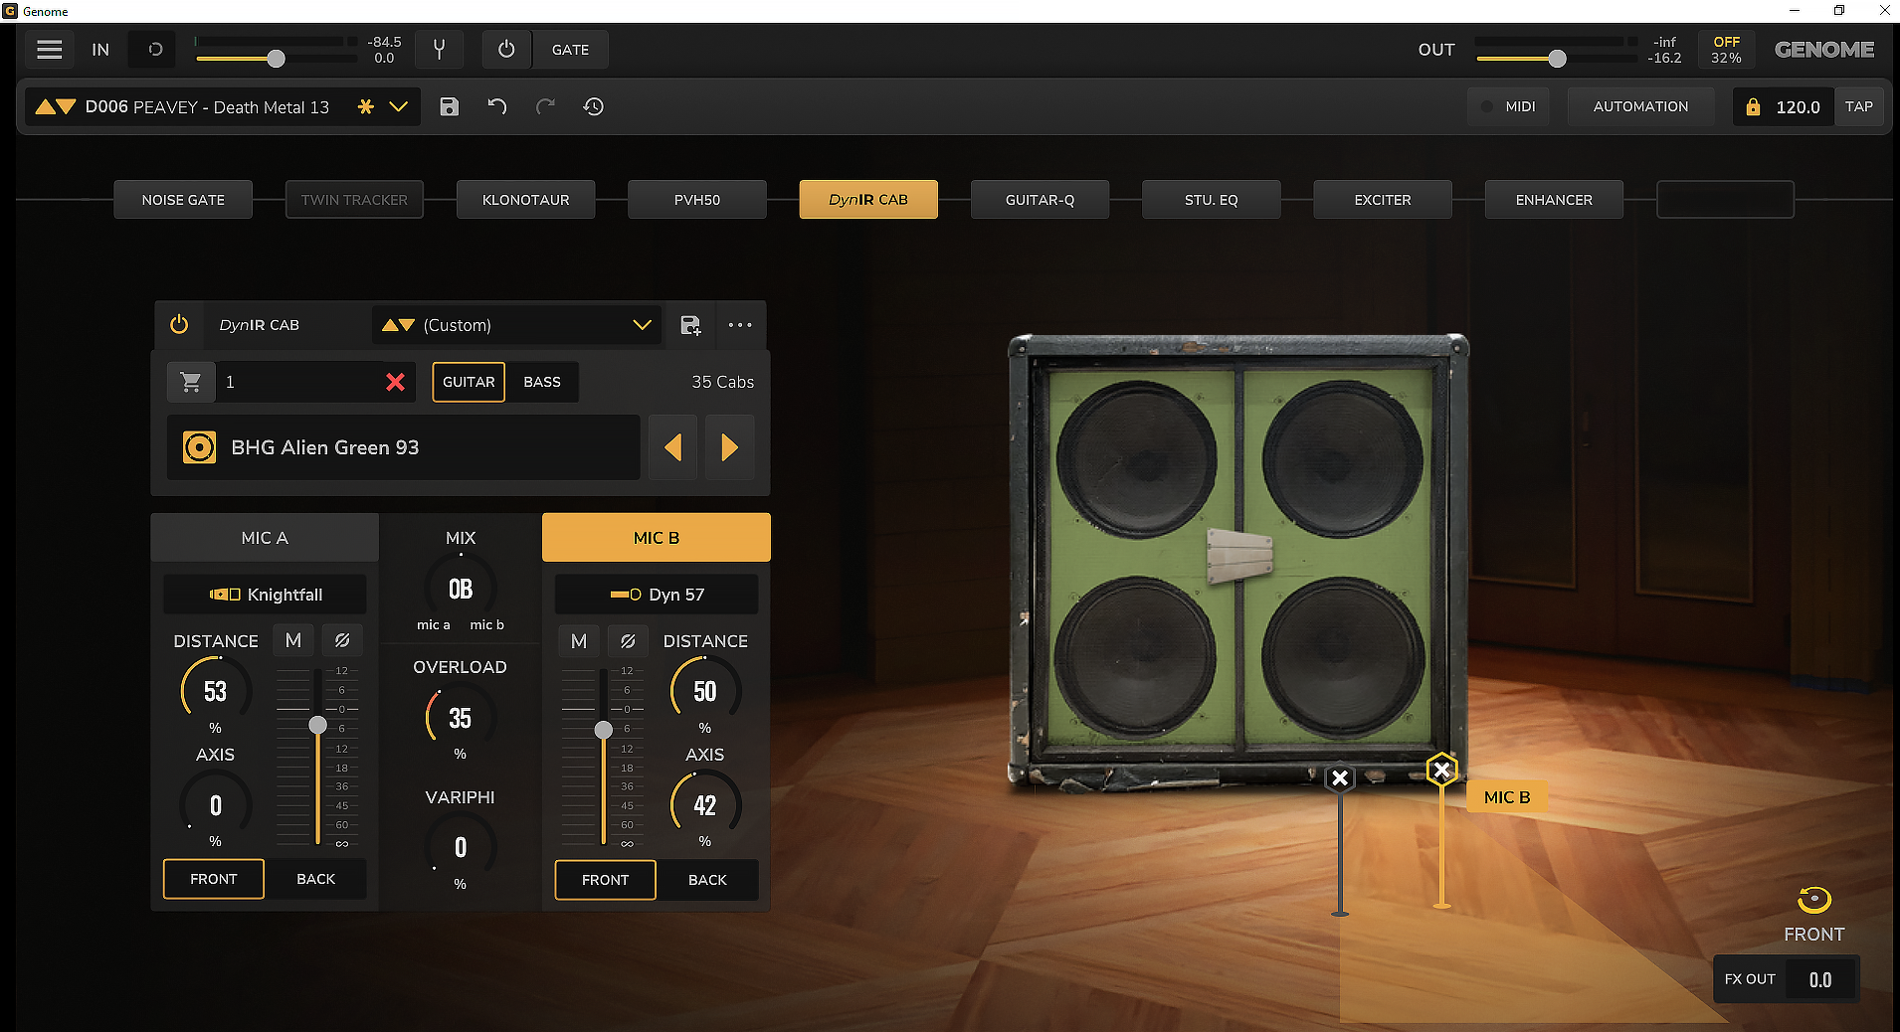Open the three-dots more options menu
This screenshot has width=1900, height=1032.
740,325
